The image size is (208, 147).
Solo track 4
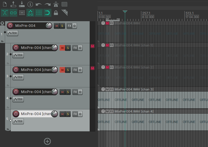pos(68,92)
